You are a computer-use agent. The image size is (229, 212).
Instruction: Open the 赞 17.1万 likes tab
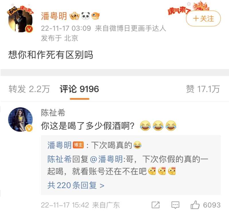203,89
